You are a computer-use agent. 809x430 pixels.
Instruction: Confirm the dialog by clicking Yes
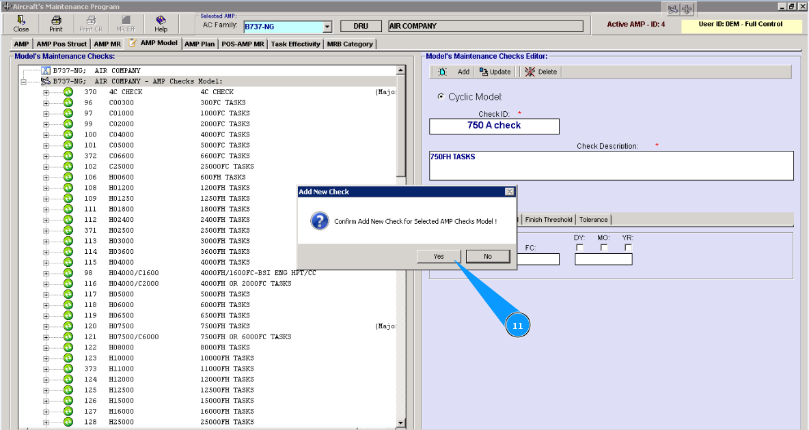[439, 256]
